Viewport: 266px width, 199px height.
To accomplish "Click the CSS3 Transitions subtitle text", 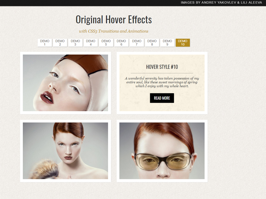I will 114,31.
